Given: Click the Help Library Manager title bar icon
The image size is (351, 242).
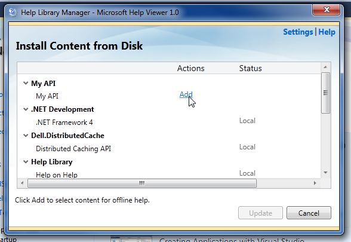Looking at the screenshot, I should coord(13,12).
